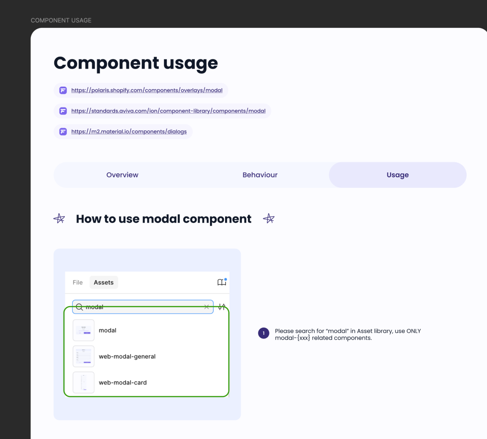
Task: Switch to the File tab
Action: click(x=77, y=283)
